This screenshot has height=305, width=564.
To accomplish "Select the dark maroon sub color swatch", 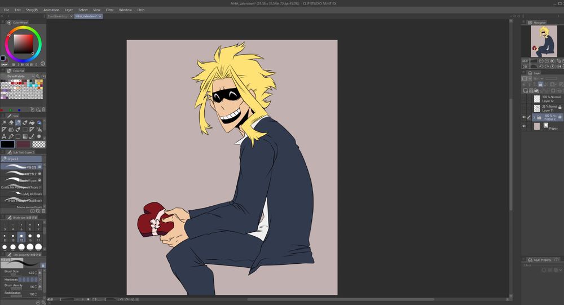I will coord(23,144).
